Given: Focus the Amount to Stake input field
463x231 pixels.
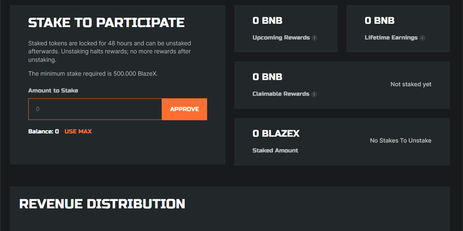Looking at the screenshot, I should click(95, 109).
